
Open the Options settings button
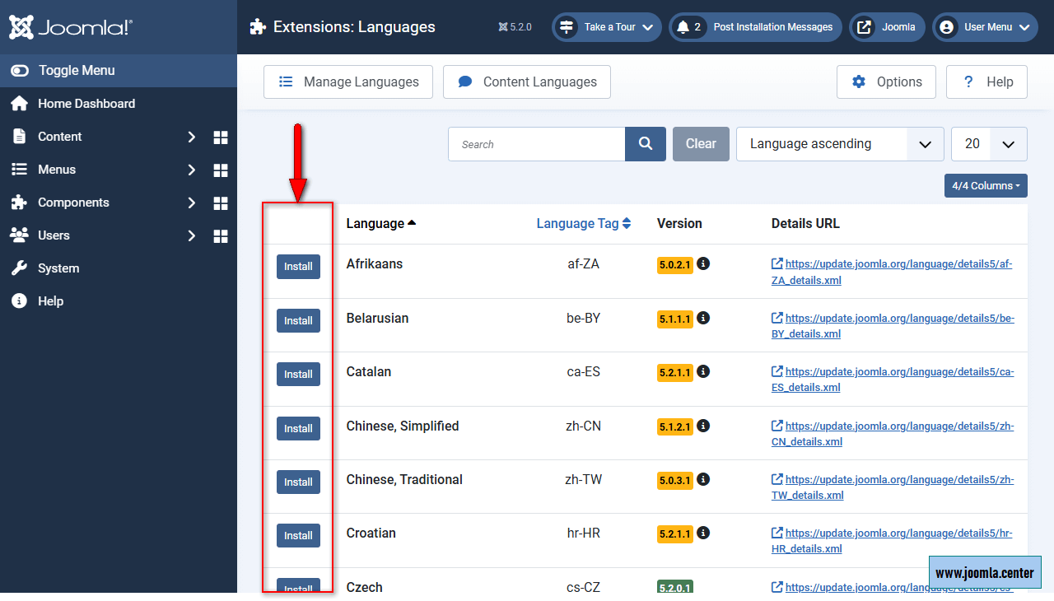point(886,82)
